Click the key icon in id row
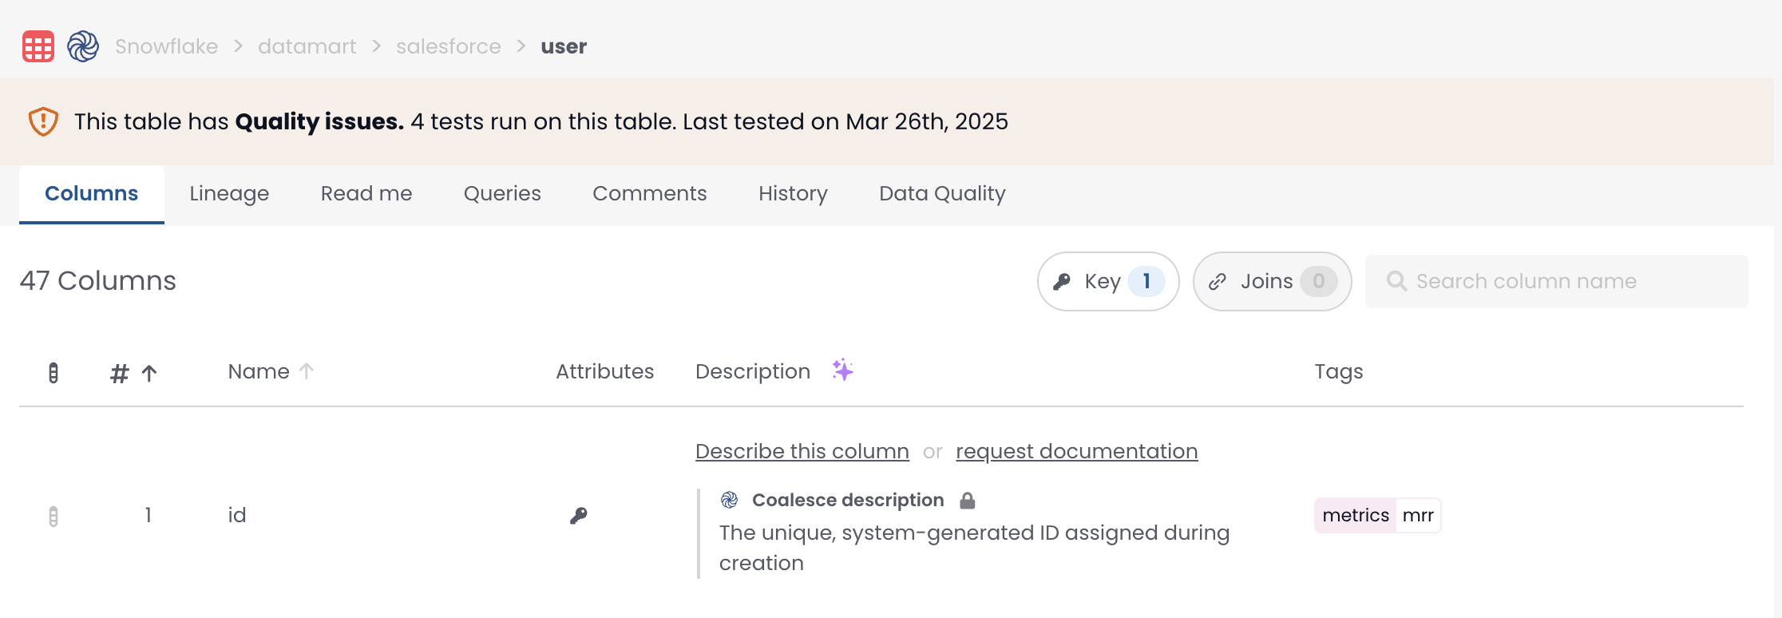Screen dimensions: 1782x618 click(x=579, y=516)
